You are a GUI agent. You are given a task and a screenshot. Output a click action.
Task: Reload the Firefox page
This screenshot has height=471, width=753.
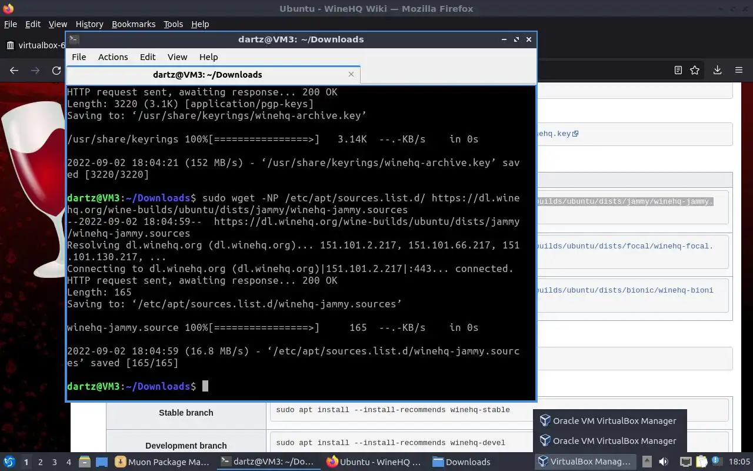56,70
